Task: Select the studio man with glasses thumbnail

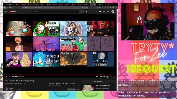Action: coord(101,29)
